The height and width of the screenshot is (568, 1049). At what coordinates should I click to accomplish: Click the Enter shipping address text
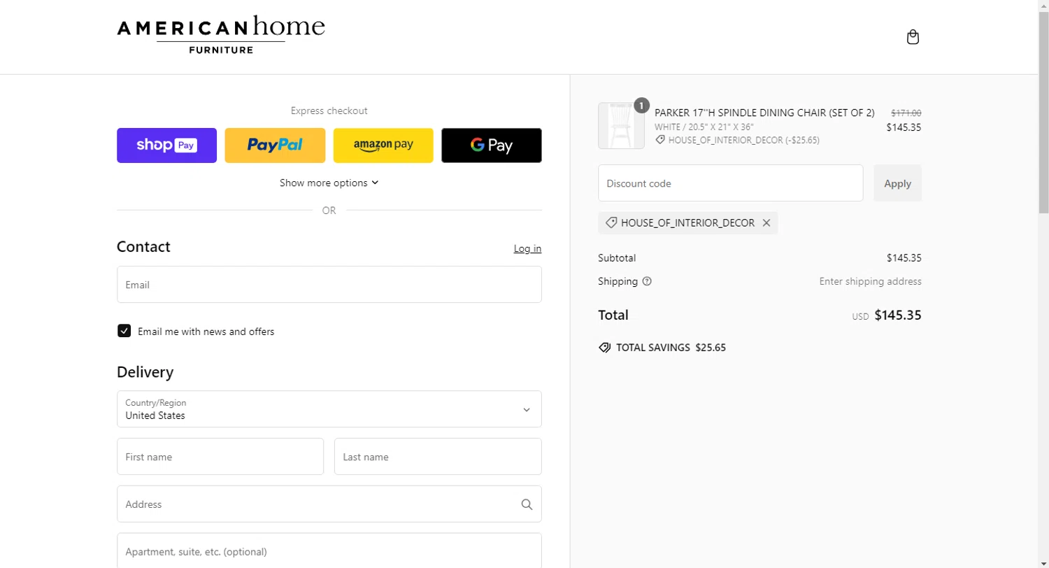pyautogui.click(x=871, y=281)
